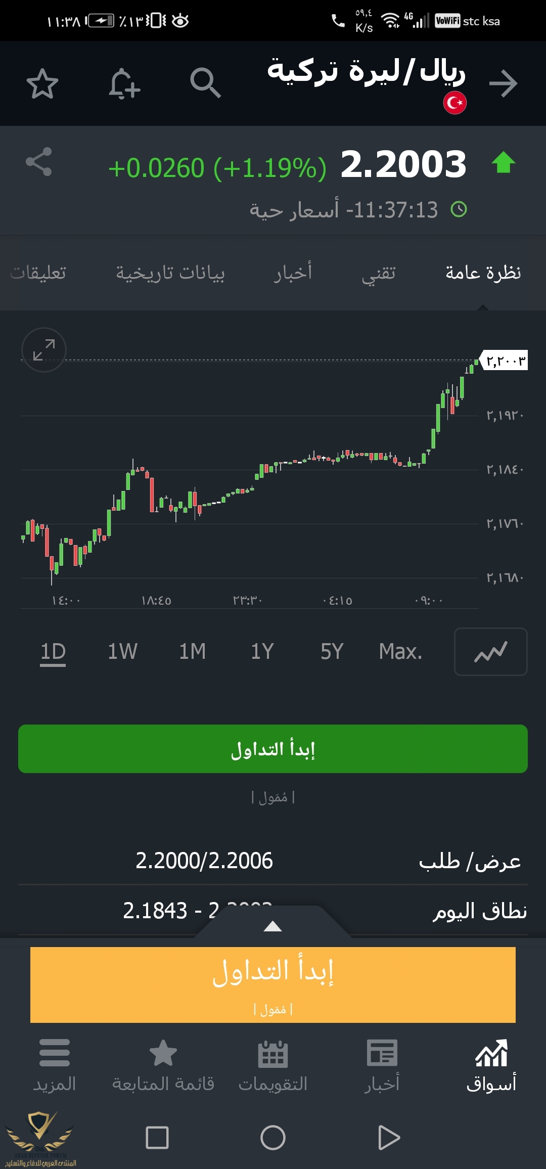Create a price alert with bell icon
Screen dimensions: 546x1169
(124, 83)
